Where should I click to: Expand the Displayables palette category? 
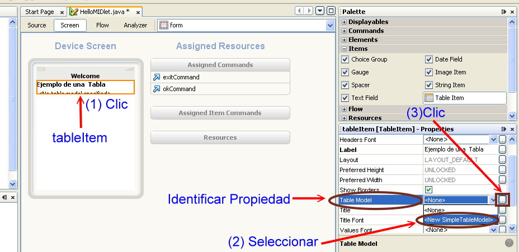345,22
